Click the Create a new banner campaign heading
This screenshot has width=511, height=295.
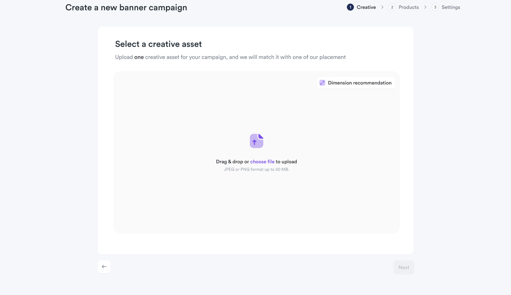[x=126, y=7]
